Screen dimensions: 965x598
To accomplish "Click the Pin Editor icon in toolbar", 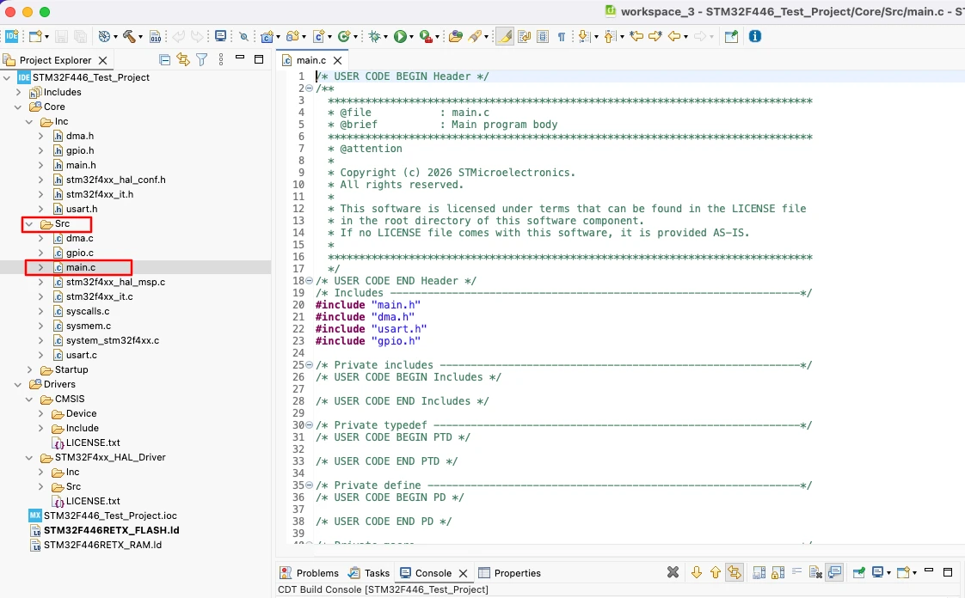I will point(731,37).
